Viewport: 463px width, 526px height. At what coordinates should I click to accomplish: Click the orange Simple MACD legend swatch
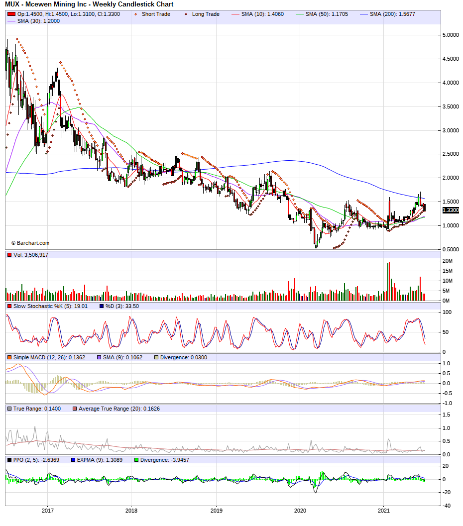pyautogui.click(x=9, y=358)
